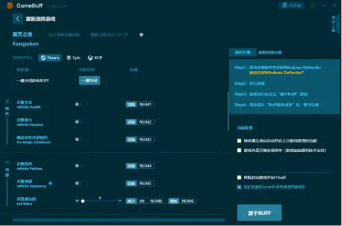Open the Windows Defender help link
342x226 pixels.
[276, 73]
